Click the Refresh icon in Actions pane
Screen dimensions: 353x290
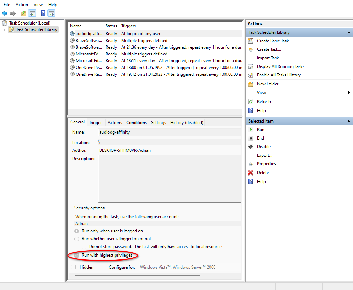coord(251,102)
